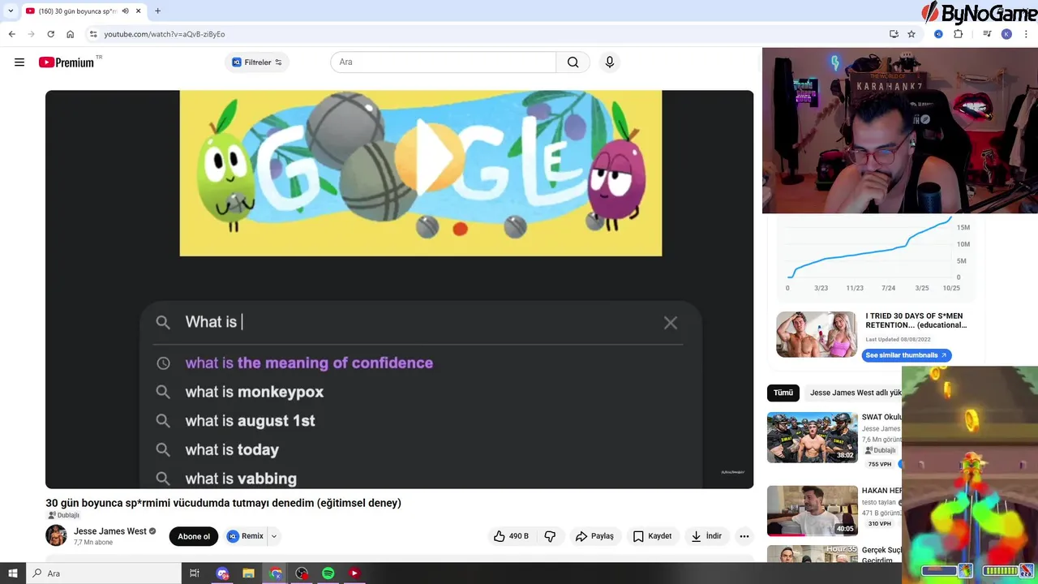Start voice search with the microphone icon
The width and height of the screenshot is (1038, 584).
[x=610, y=62]
